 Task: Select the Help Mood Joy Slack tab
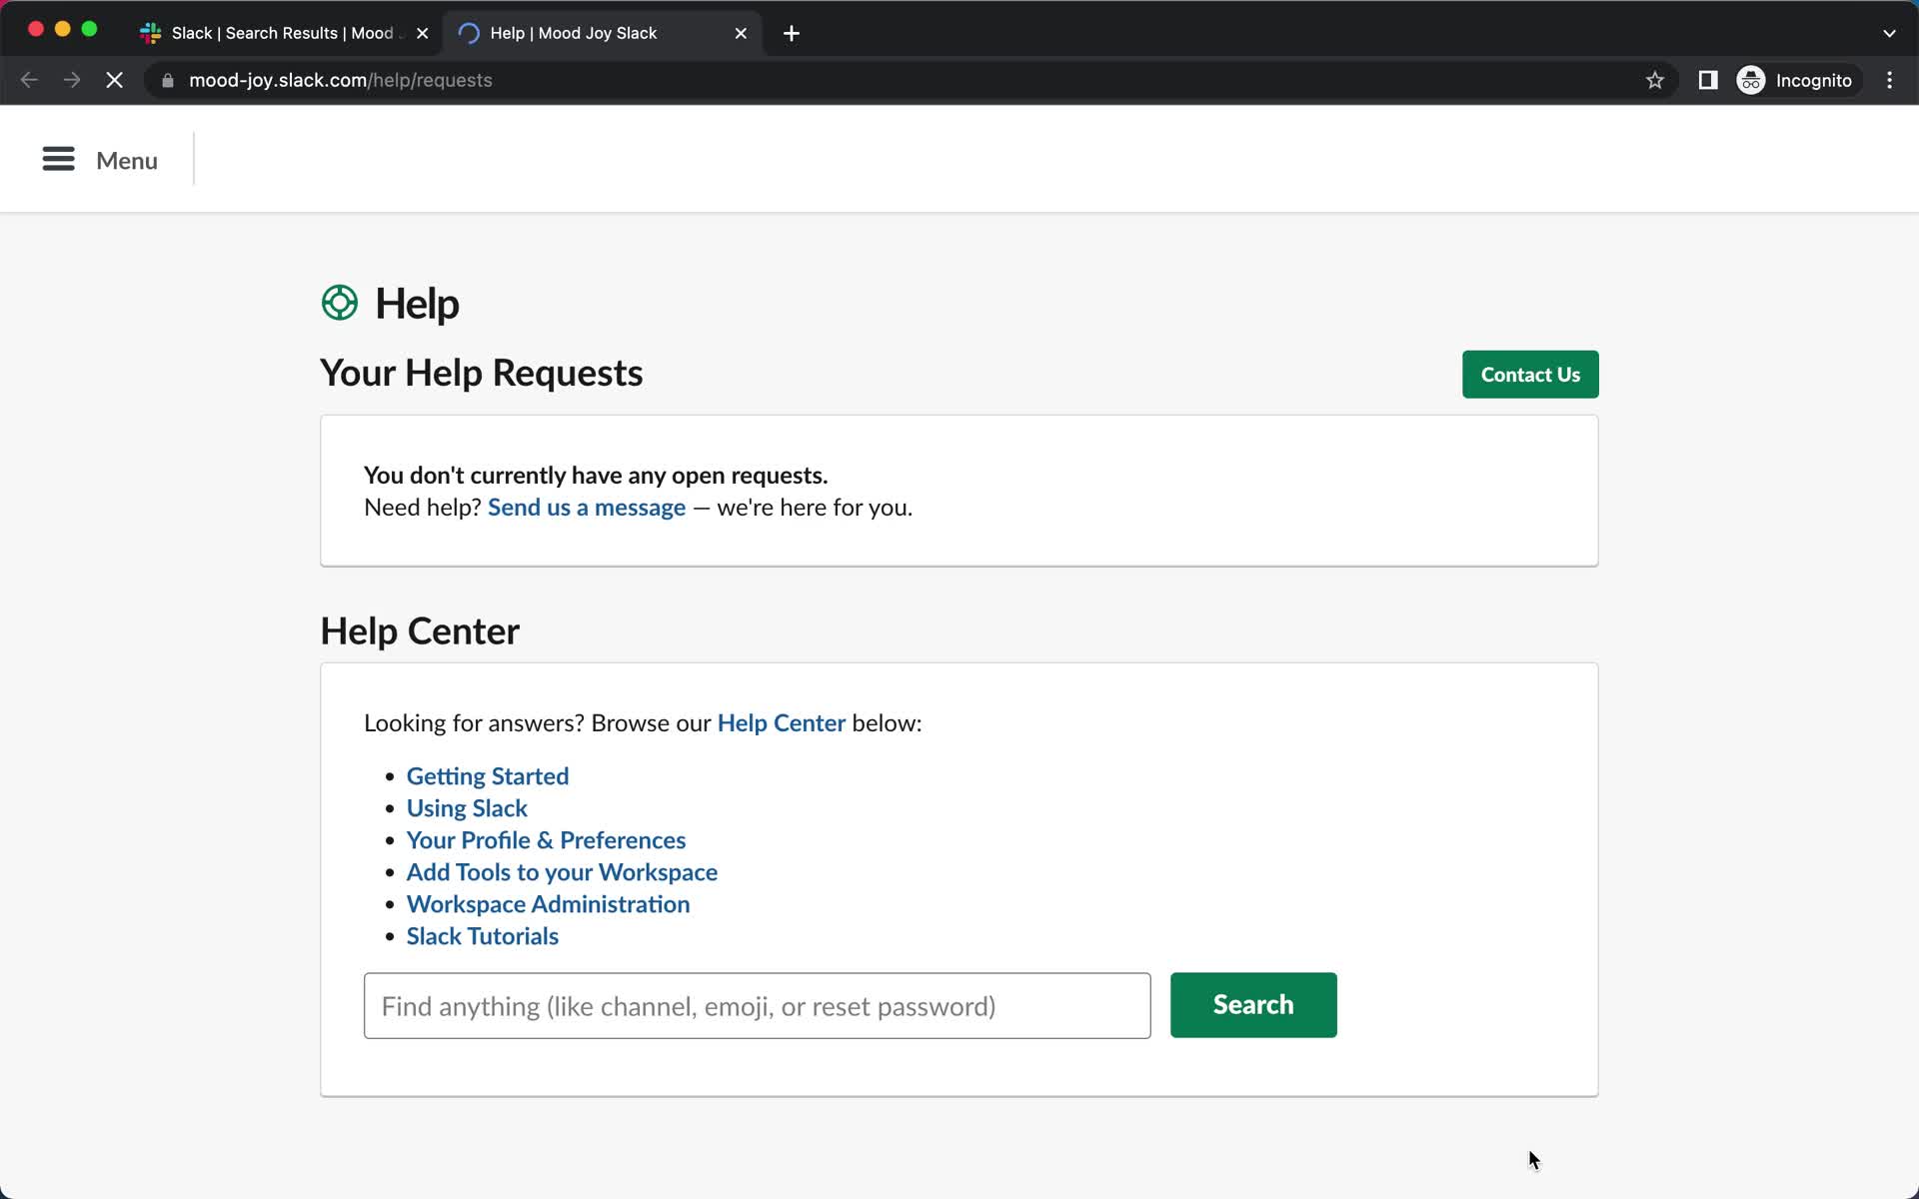tap(602, 33)
